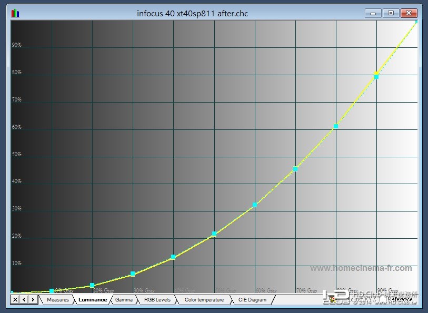Switch to the Gamma tab
The image size is (428, 313).
pyautogui.click(x=124, y=300)
